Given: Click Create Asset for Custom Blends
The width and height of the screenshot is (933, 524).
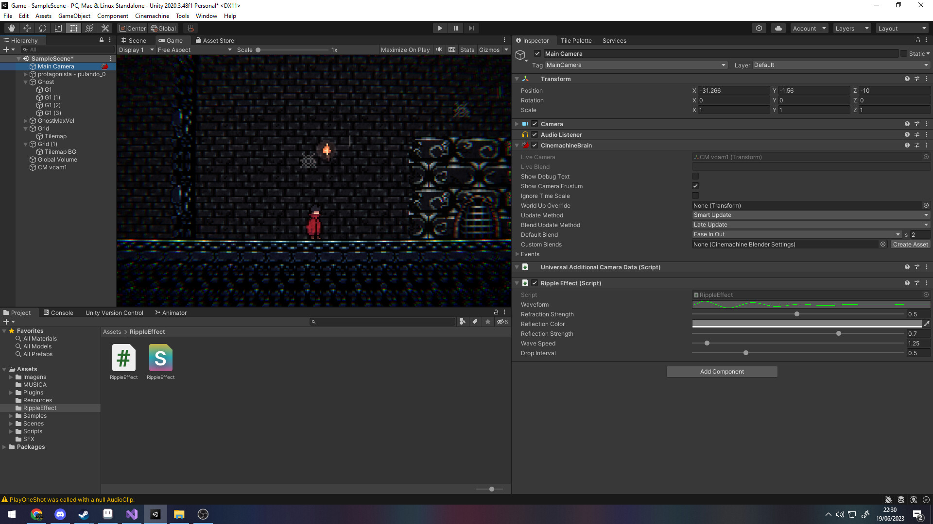Looking at the screenshot, I should pos(910,244).
